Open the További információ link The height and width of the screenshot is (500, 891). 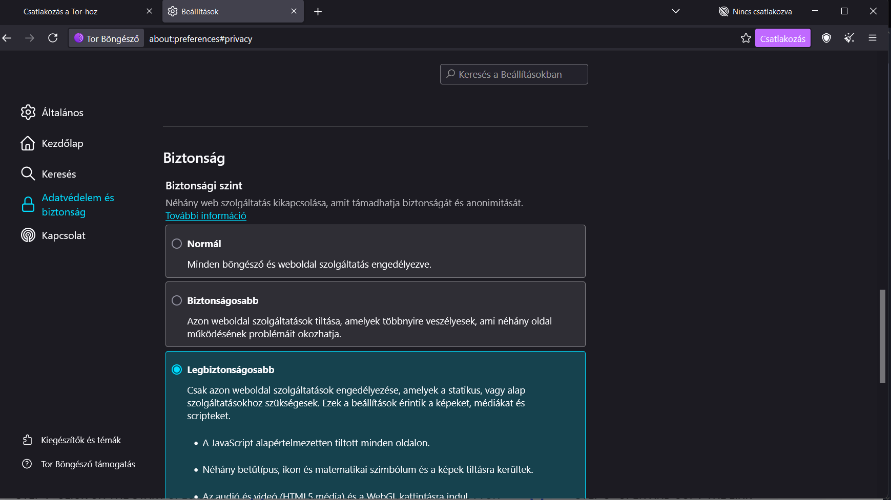click(x=205, y=216)
